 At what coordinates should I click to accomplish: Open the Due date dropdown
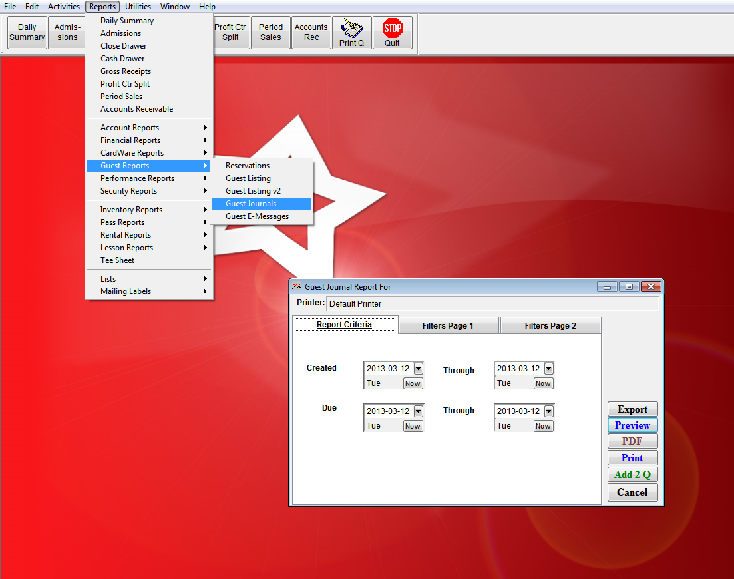(x=419, y=411)
